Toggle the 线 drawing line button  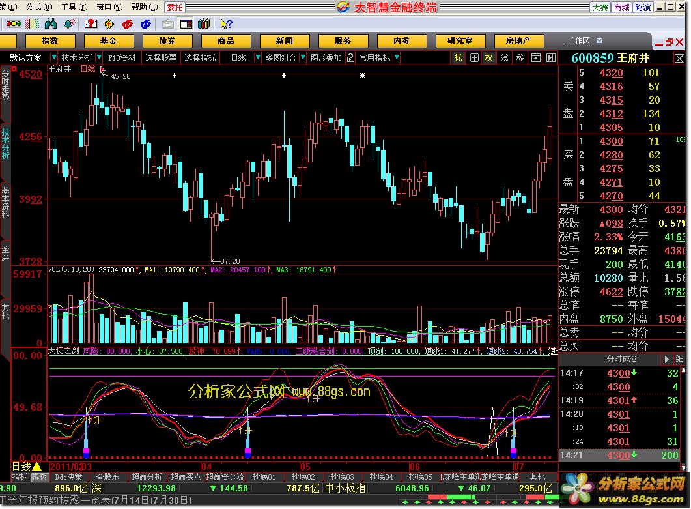[504, 58]
